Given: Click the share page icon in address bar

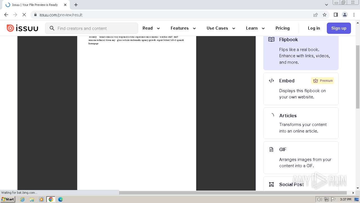Looking at the screenshot, I should pyautogui.click(x=316, y=15).
